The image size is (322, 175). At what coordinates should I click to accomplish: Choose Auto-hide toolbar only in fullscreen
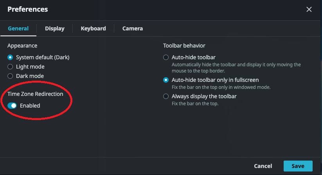coord(166,80)
